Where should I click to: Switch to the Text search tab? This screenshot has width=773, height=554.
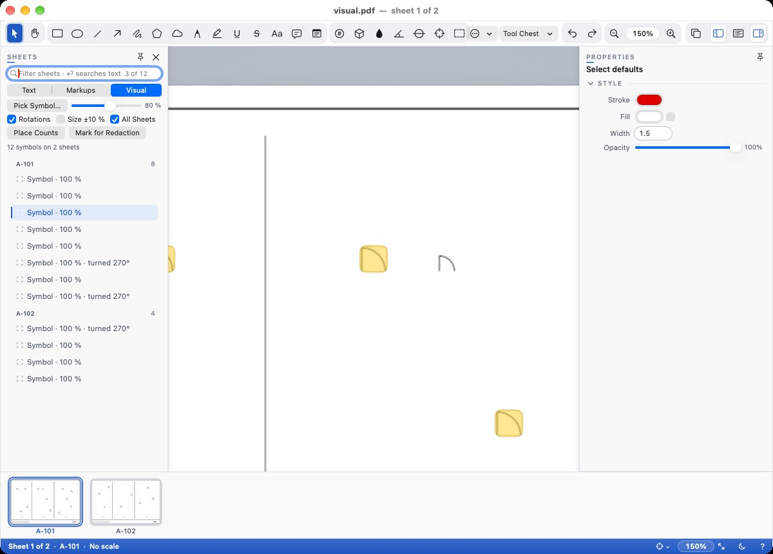pos(29,90)
